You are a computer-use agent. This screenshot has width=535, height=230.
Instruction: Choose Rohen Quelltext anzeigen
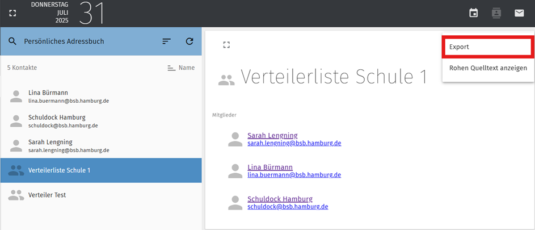click(488, 68)
